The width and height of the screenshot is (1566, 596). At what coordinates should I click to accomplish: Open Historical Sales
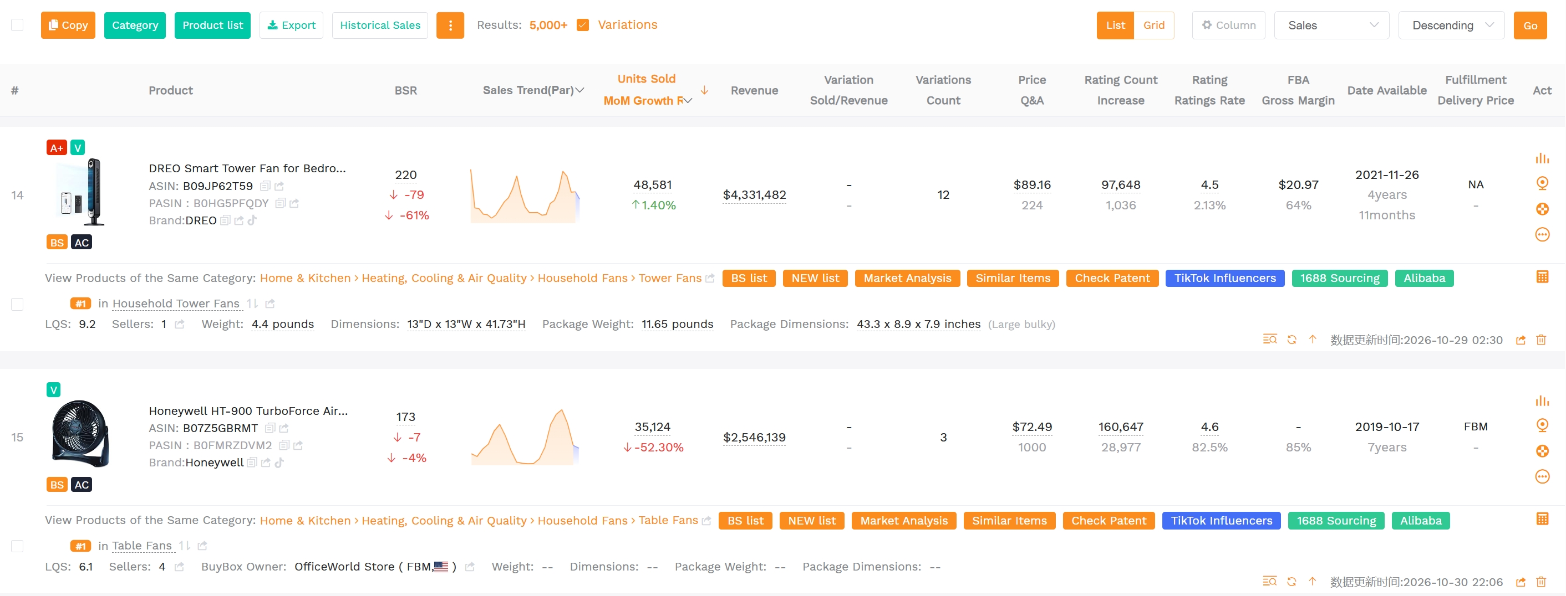[380, 25]
